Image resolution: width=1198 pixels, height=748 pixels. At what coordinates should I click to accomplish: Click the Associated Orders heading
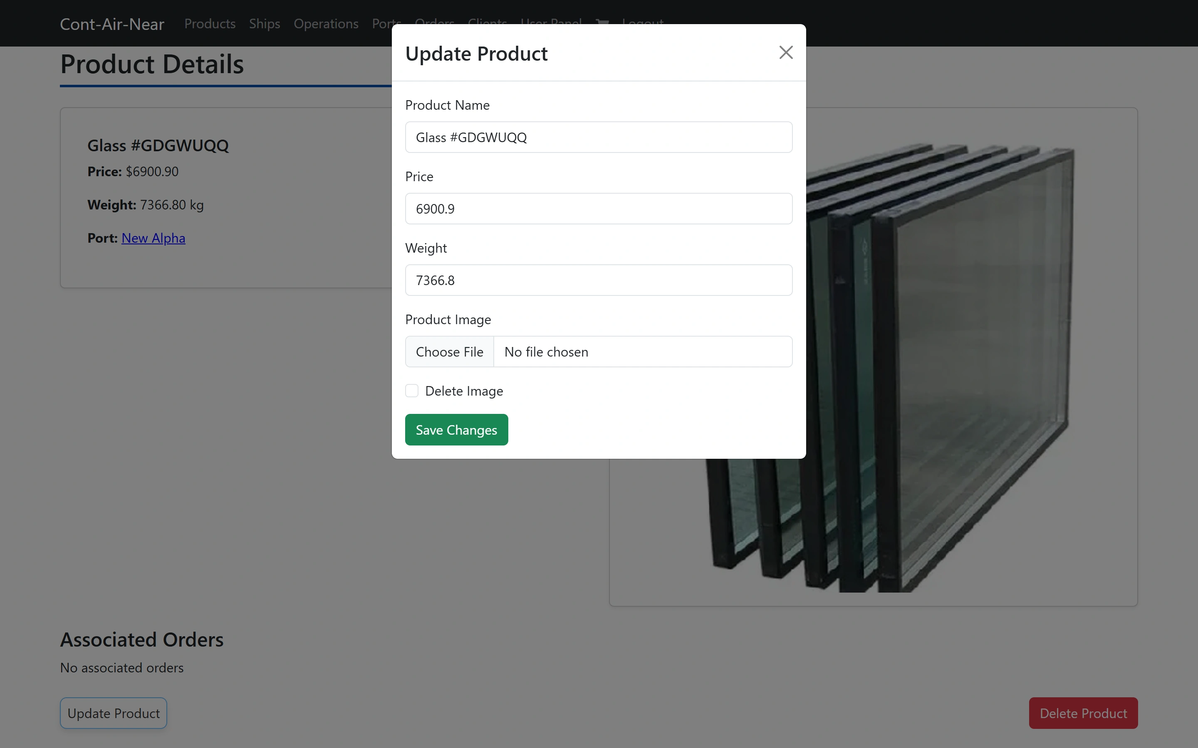pyautogui.click(x=141, y=639)
